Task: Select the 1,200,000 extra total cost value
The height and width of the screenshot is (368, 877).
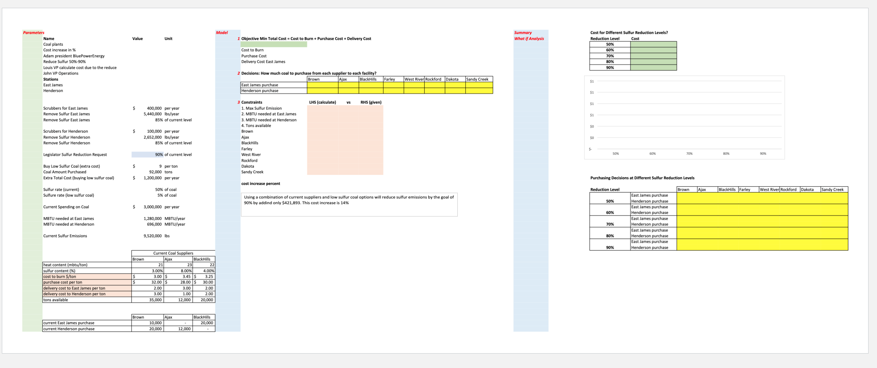Action: click(152, 178)
